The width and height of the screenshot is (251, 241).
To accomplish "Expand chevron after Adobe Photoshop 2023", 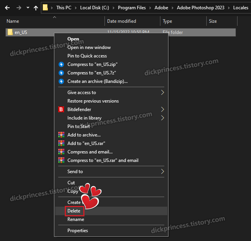I will 229,8.
